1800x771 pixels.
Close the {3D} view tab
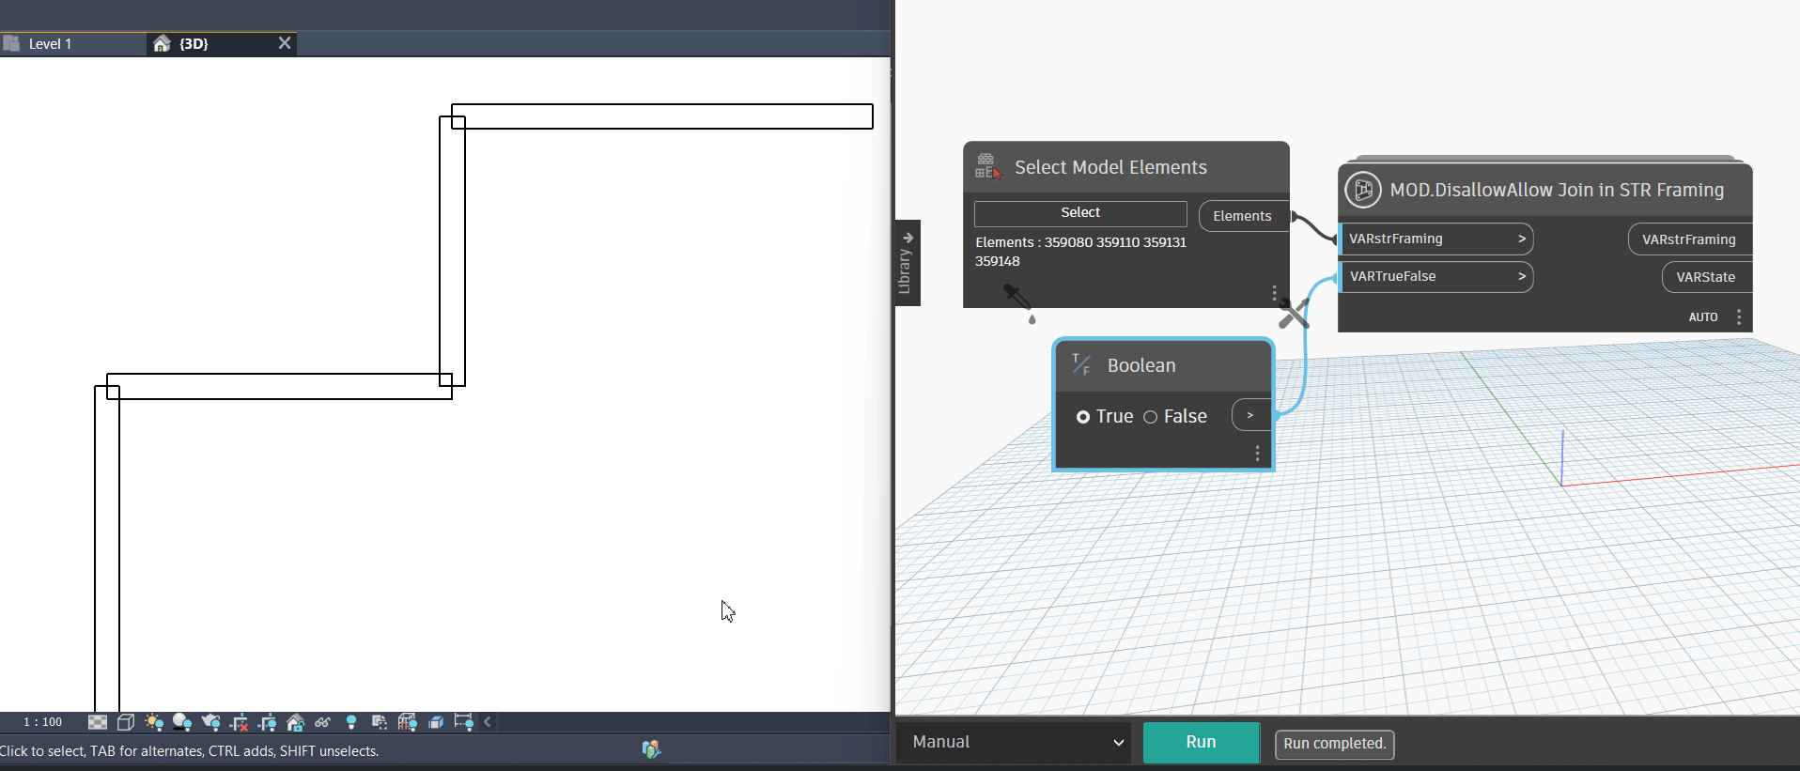click(x=285, y=43)
